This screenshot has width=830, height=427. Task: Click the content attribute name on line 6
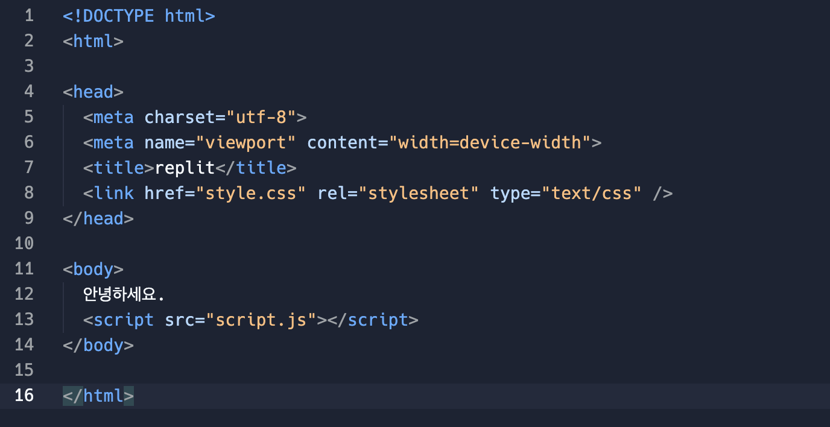click(342, 142)
